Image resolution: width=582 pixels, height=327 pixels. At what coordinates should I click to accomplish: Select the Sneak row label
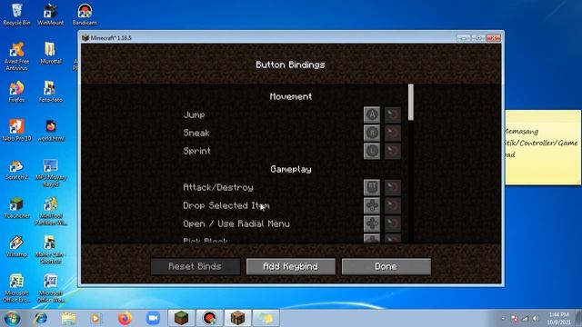(196, 133)
